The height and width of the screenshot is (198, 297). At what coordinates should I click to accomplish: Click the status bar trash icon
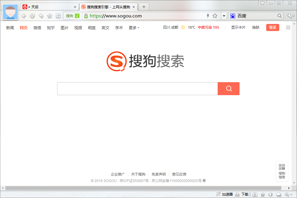[263, 194]
